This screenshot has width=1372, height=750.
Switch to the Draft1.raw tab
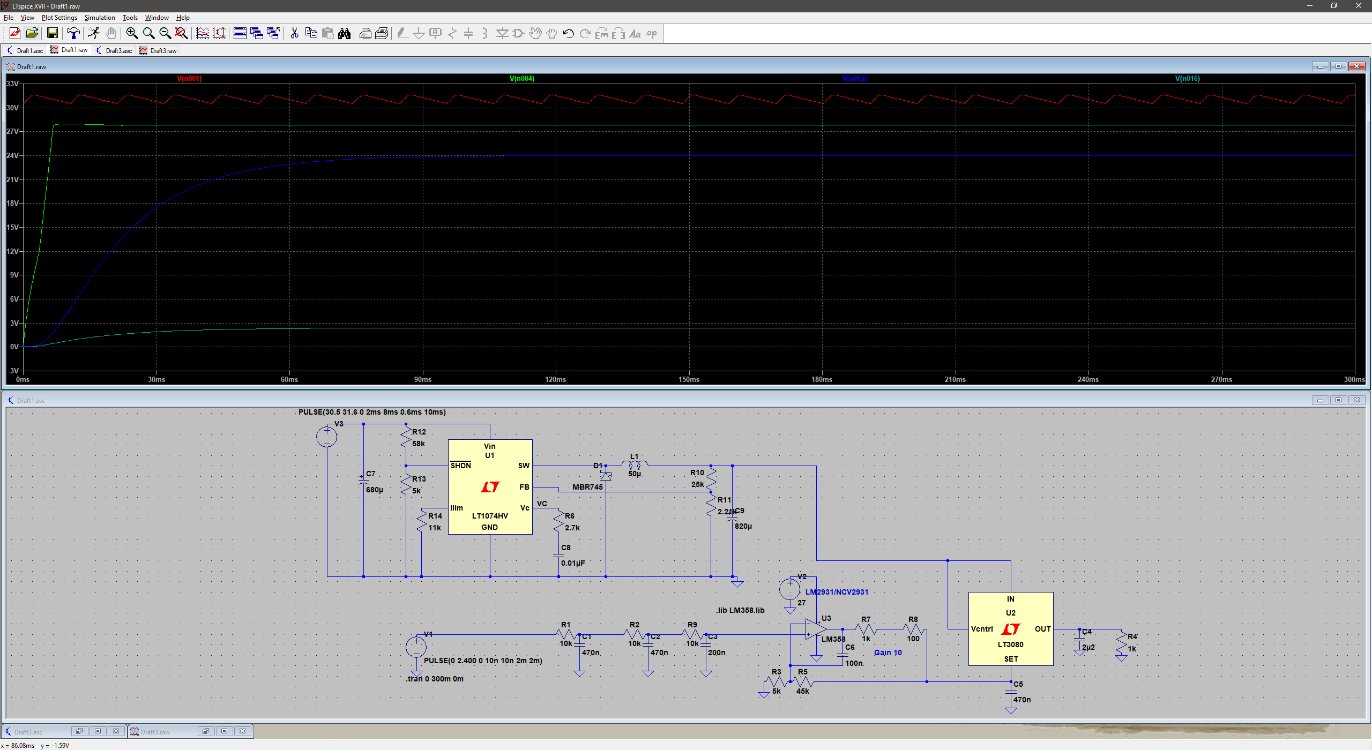point(69,50)
